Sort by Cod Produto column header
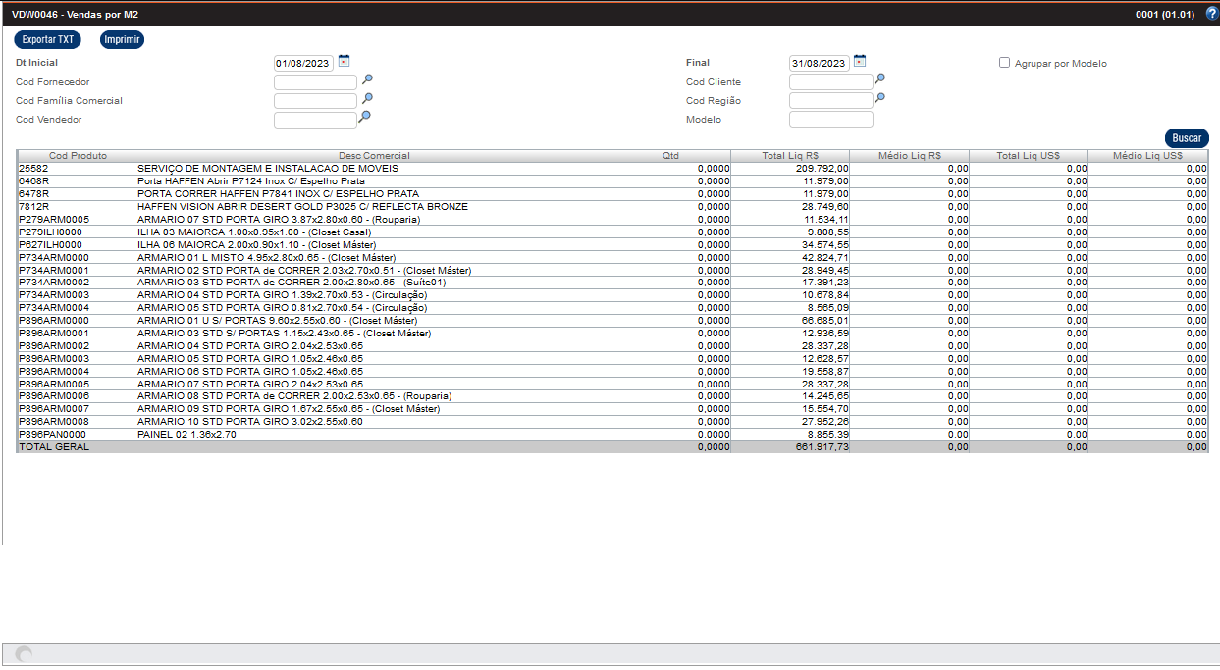This screenshot has height=670, width=1220. tap(78, 156)
